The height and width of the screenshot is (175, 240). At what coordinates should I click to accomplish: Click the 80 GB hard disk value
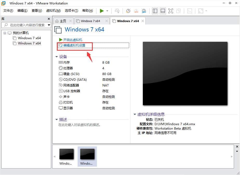pyautogui.click(x=107, y=74)
